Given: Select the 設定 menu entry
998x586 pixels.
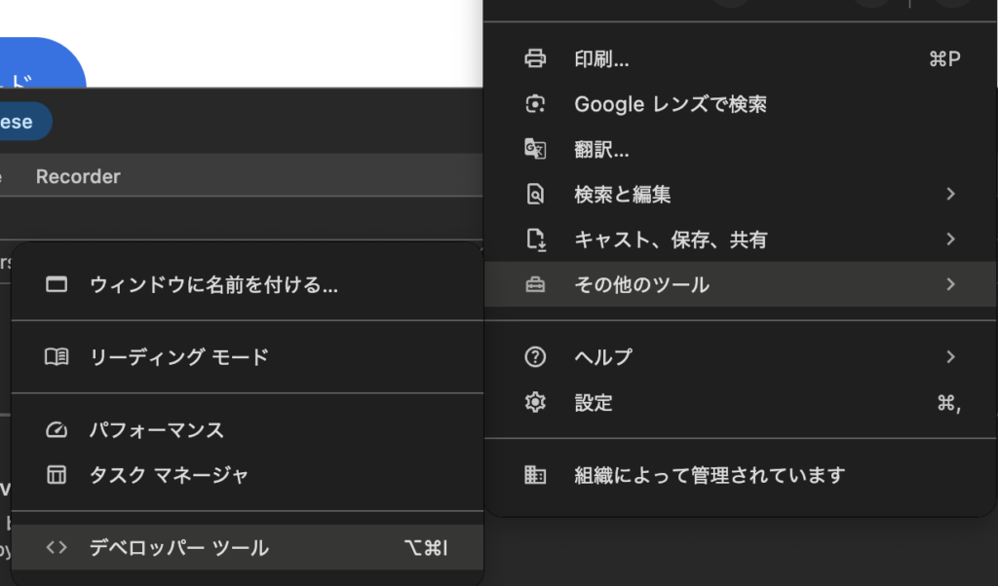Looking at the screenshot, I should point(595,402).
